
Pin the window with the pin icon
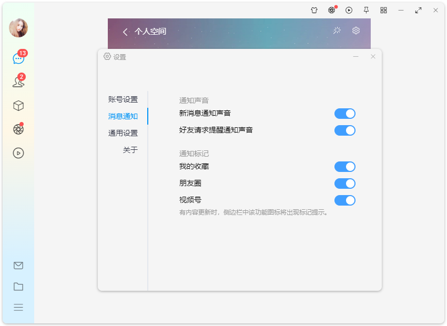367,11
